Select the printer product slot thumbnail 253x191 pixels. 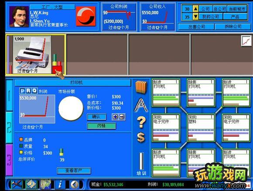pyautogui.click(x=32, y=55)
